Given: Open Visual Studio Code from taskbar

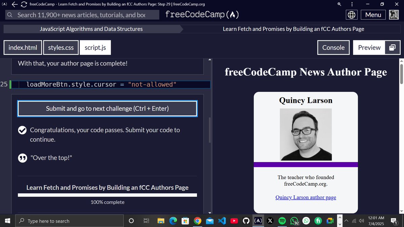Looking at the screenshot, I should [222, 221].
